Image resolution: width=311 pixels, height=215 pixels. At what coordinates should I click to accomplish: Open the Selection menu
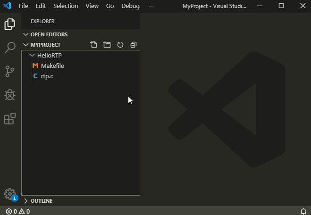pos(66,6)
